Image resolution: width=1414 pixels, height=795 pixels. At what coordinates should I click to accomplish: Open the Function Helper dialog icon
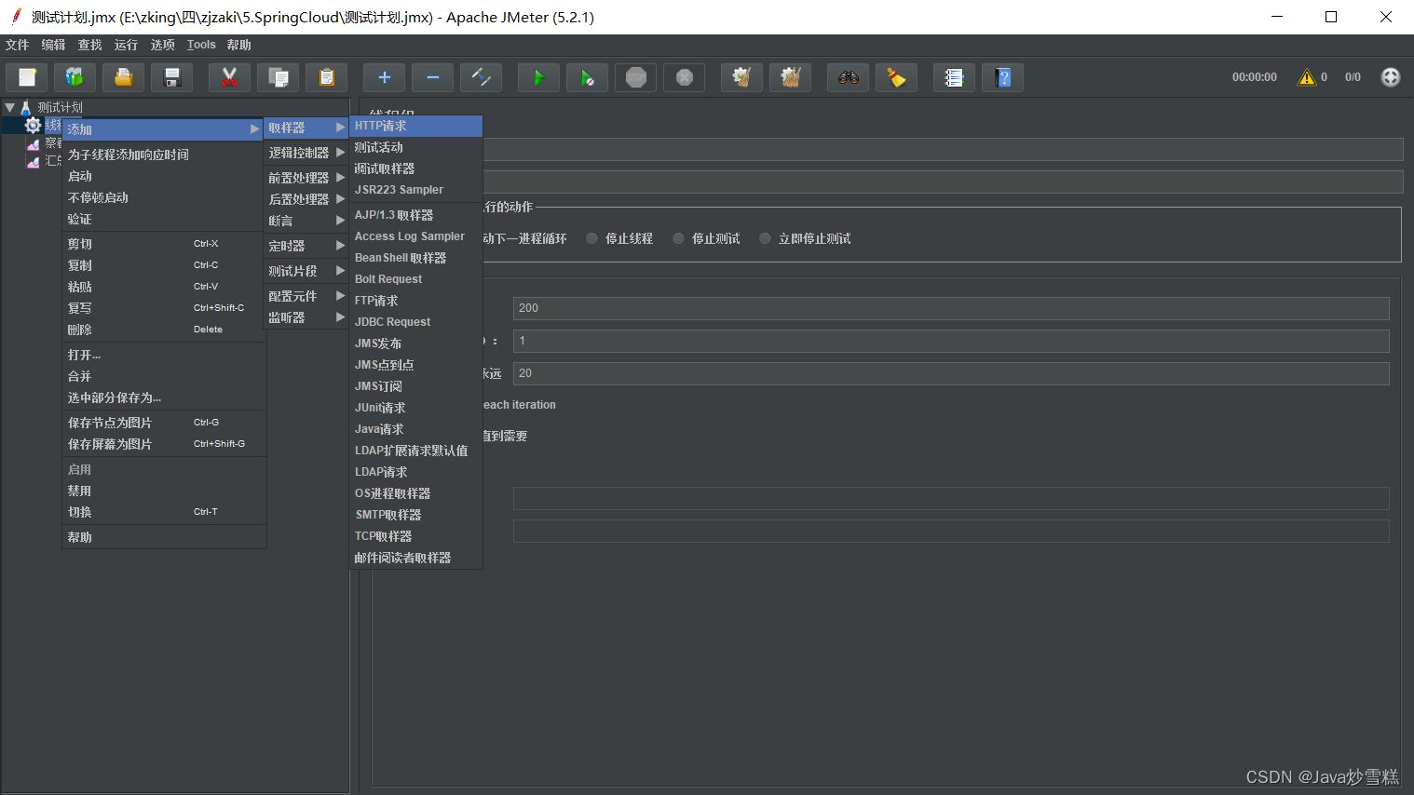tap(954, 77)
